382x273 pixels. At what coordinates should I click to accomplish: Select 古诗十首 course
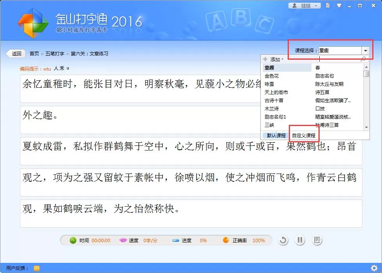point(274,101)
